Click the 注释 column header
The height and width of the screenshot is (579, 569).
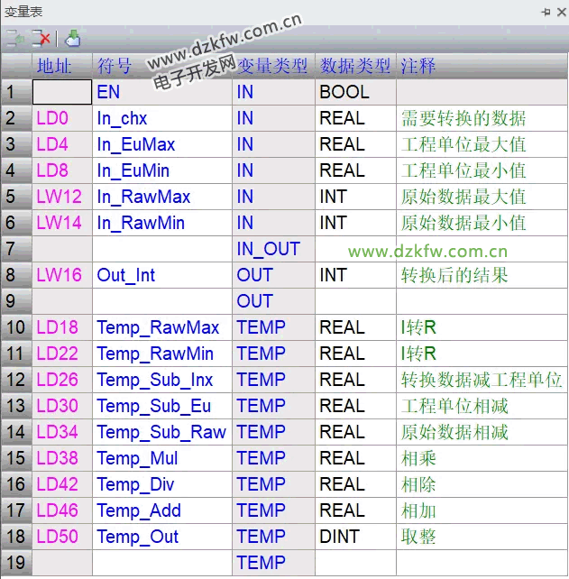click(x=418, y=66)
